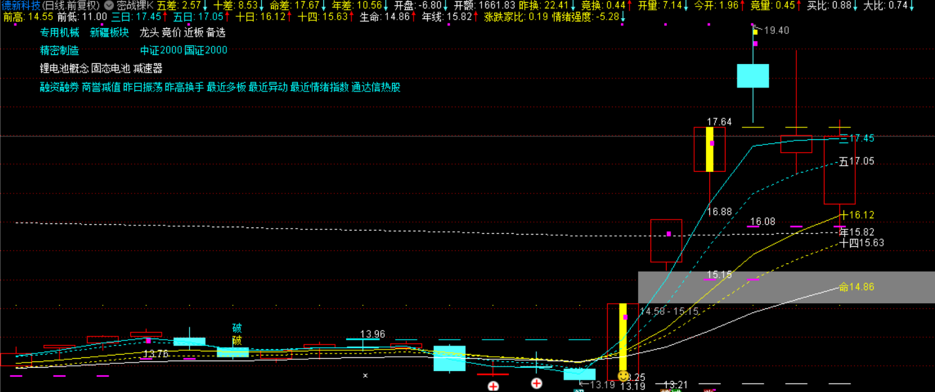Screen dimensions: 935x392
Task: Click the 最近多板 tag
Action: pos(226,87)
